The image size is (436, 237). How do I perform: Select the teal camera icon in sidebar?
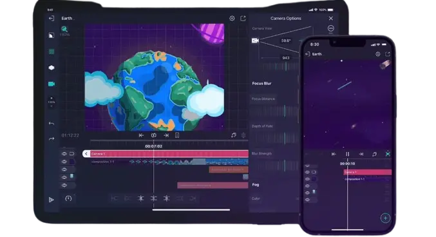coord(52,84)
